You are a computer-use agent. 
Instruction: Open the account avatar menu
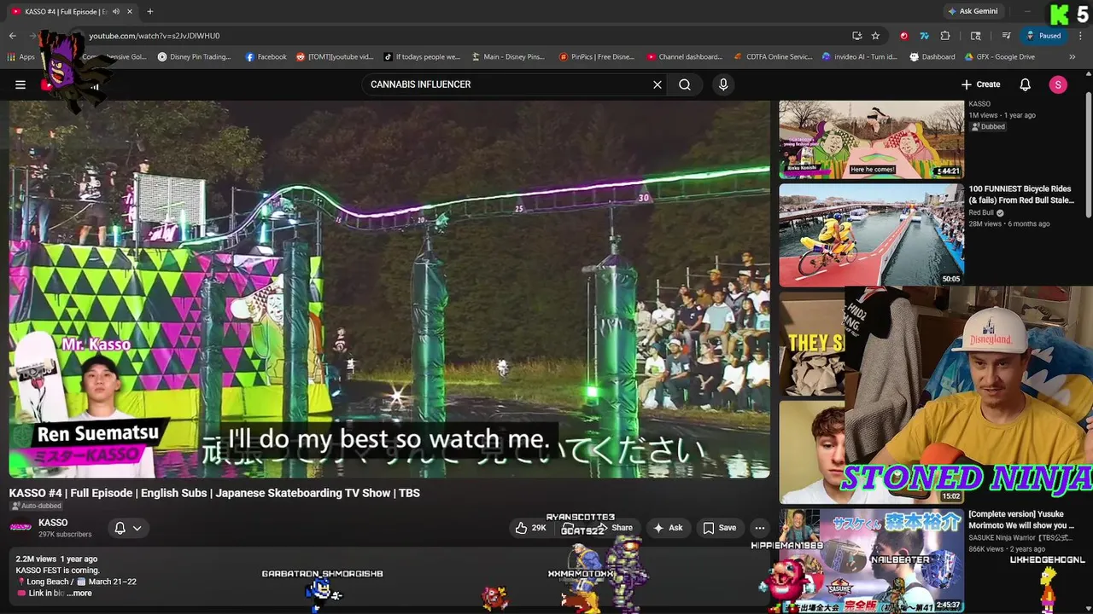[1058, 84]
